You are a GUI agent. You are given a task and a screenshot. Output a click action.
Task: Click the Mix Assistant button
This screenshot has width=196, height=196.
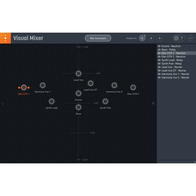98,38
